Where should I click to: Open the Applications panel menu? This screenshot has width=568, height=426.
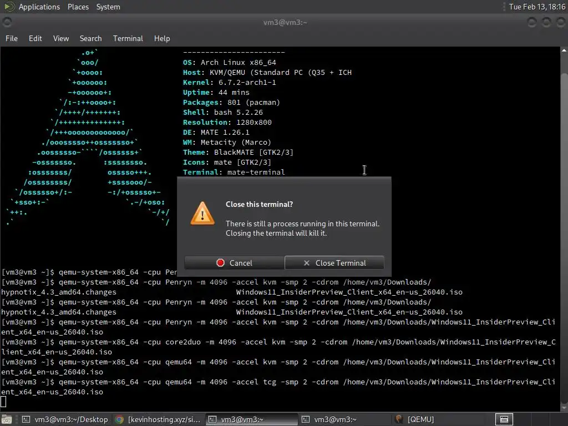click(39, 7)
